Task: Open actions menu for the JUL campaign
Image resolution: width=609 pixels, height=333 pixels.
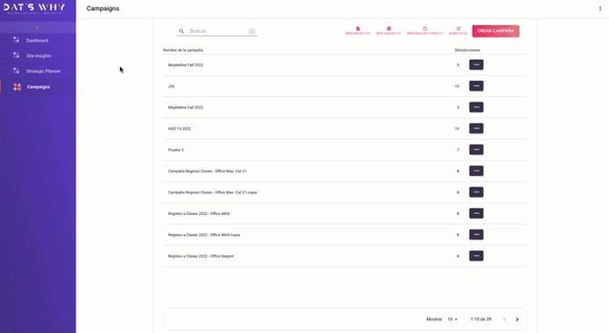Action: pos(476,86)
